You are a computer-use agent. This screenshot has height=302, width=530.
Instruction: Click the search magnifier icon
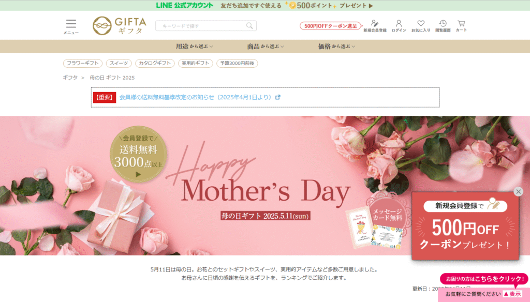(249, 26)
